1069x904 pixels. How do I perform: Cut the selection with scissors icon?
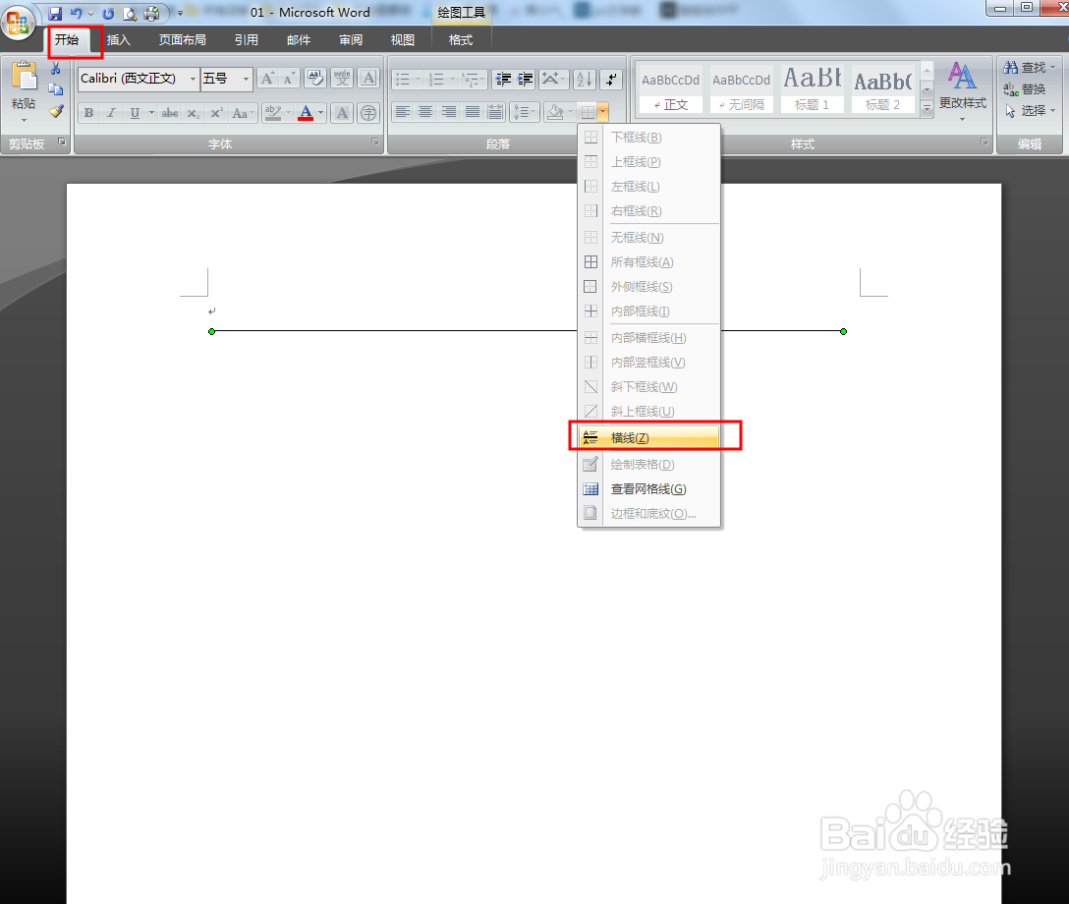pyautogui.click(x=56, y=68)
